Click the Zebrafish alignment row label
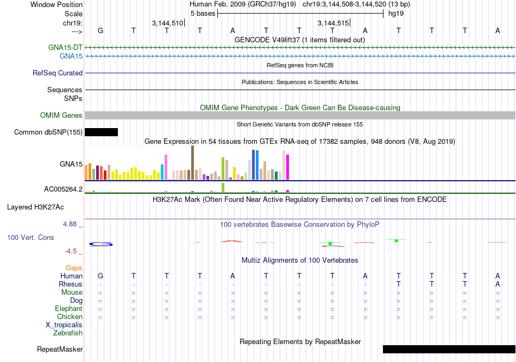 click(x=68, y=333)
